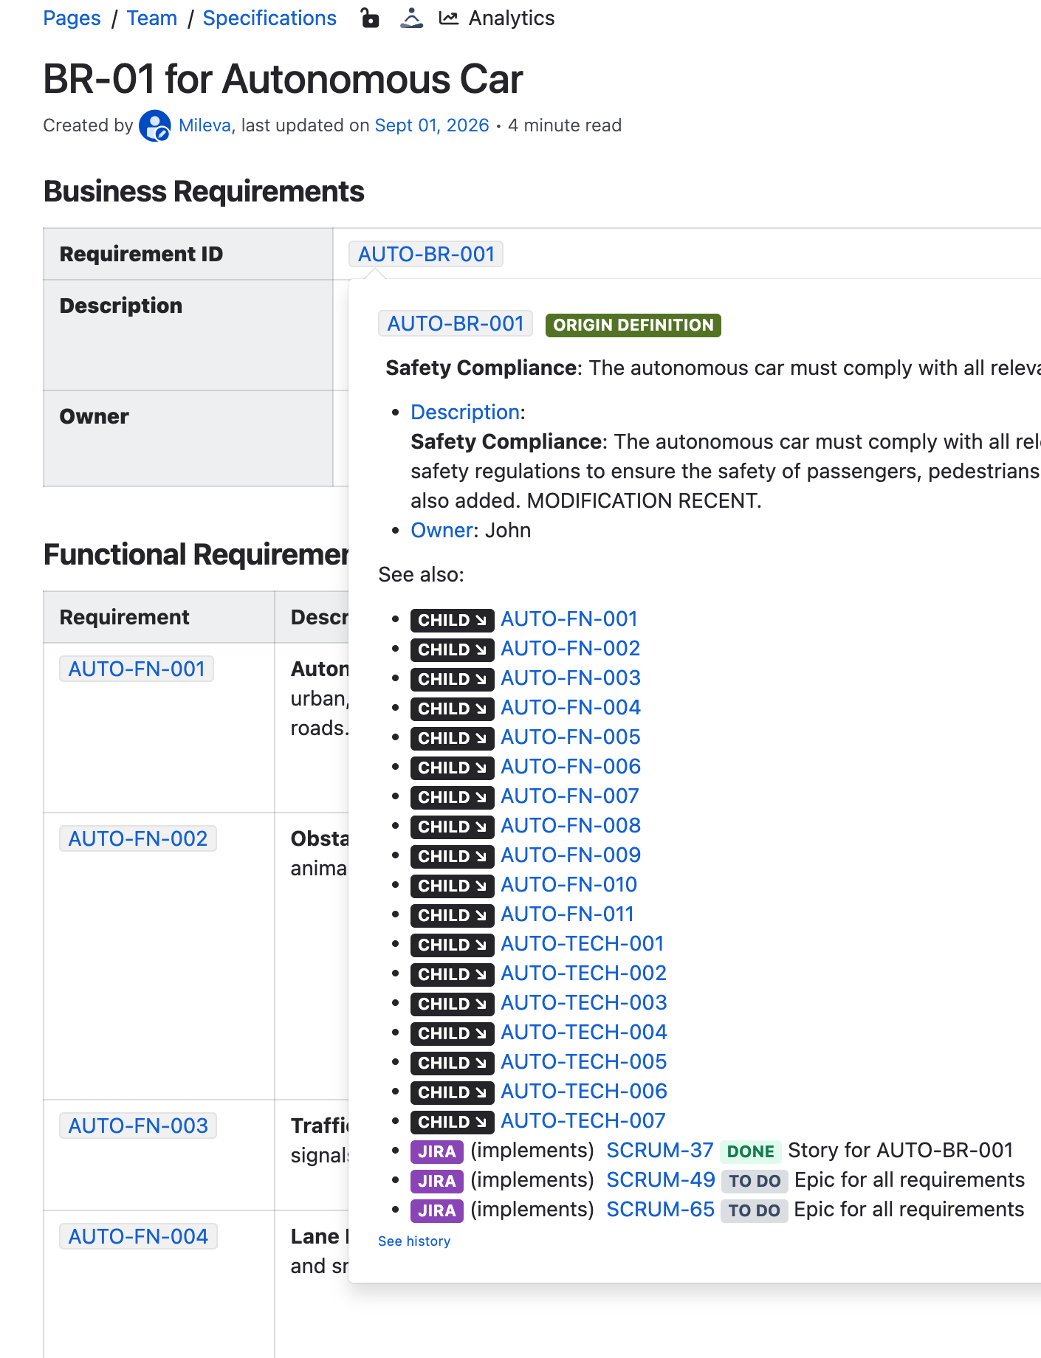Open AUTO-FN-003 from See also list
The image size is (1041, 1358).
pos(570,678)
